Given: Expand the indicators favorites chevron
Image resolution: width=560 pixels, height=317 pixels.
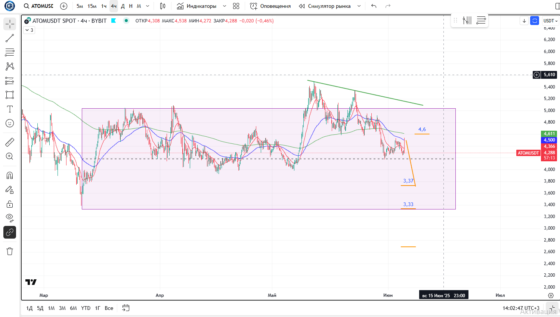Looking at the screenshot, I should [x=224, y=6].
